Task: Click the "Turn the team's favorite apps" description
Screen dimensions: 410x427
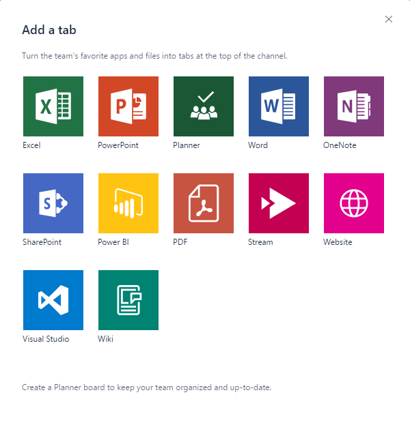Action: [154, 56]
